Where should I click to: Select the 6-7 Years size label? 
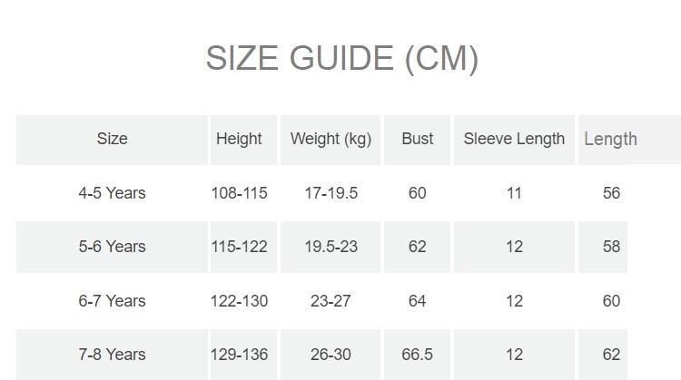click(112, 301)
